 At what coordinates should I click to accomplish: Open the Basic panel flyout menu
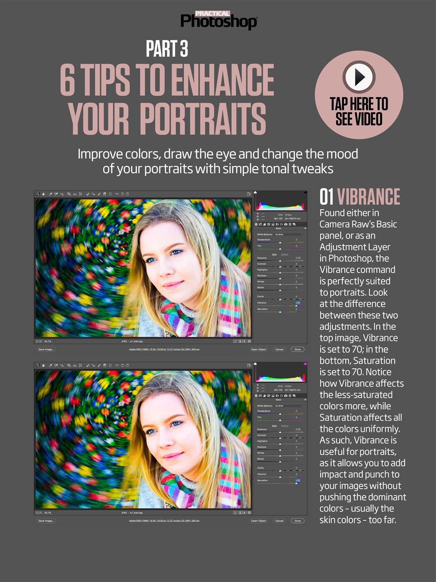[x=305, y=228]
